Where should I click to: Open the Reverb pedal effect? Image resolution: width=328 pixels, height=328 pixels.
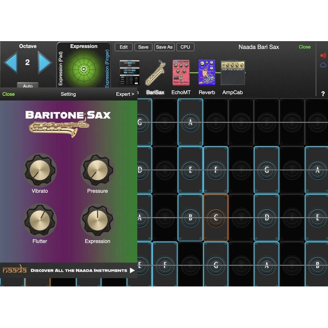tap(207, 73)
